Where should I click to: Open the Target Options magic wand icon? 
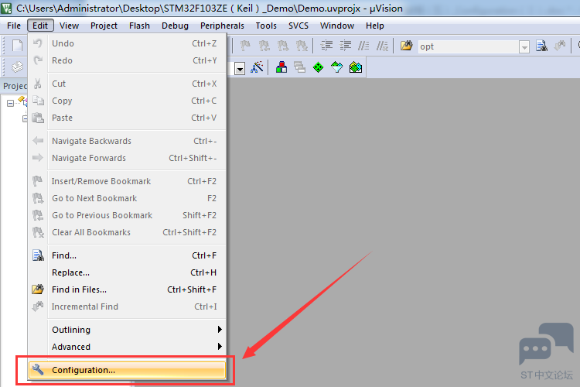click(x=258, y=67)
